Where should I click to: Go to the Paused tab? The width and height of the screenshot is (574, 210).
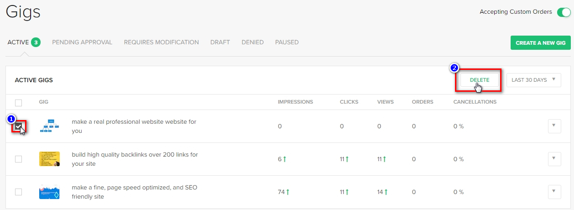(x=287, y=42)
